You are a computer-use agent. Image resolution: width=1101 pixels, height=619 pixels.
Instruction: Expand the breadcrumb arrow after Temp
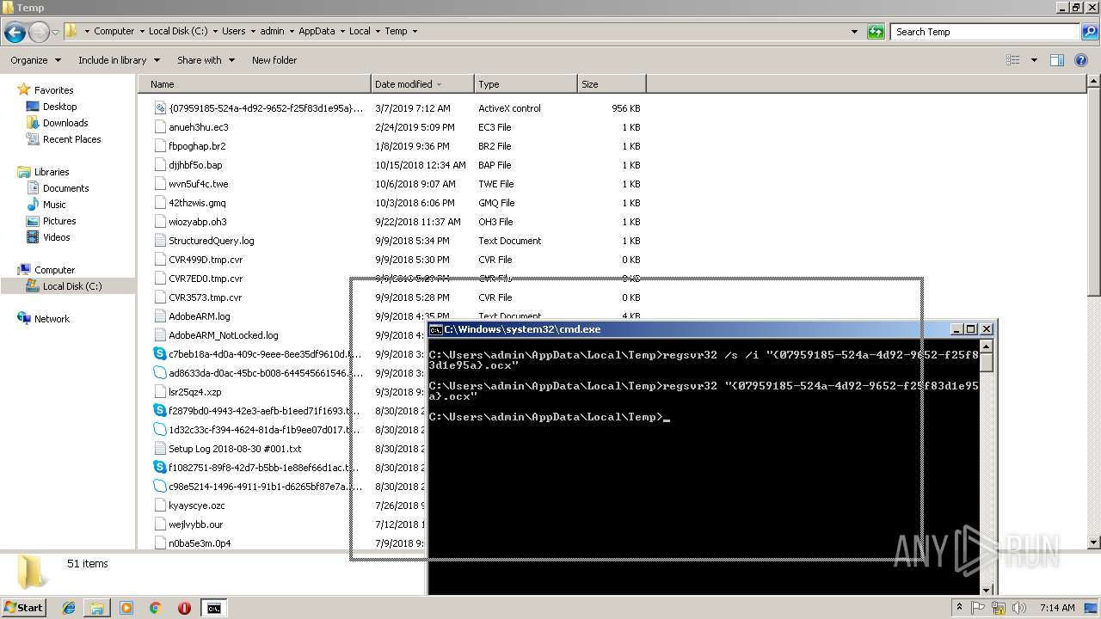tap(415, 31)
